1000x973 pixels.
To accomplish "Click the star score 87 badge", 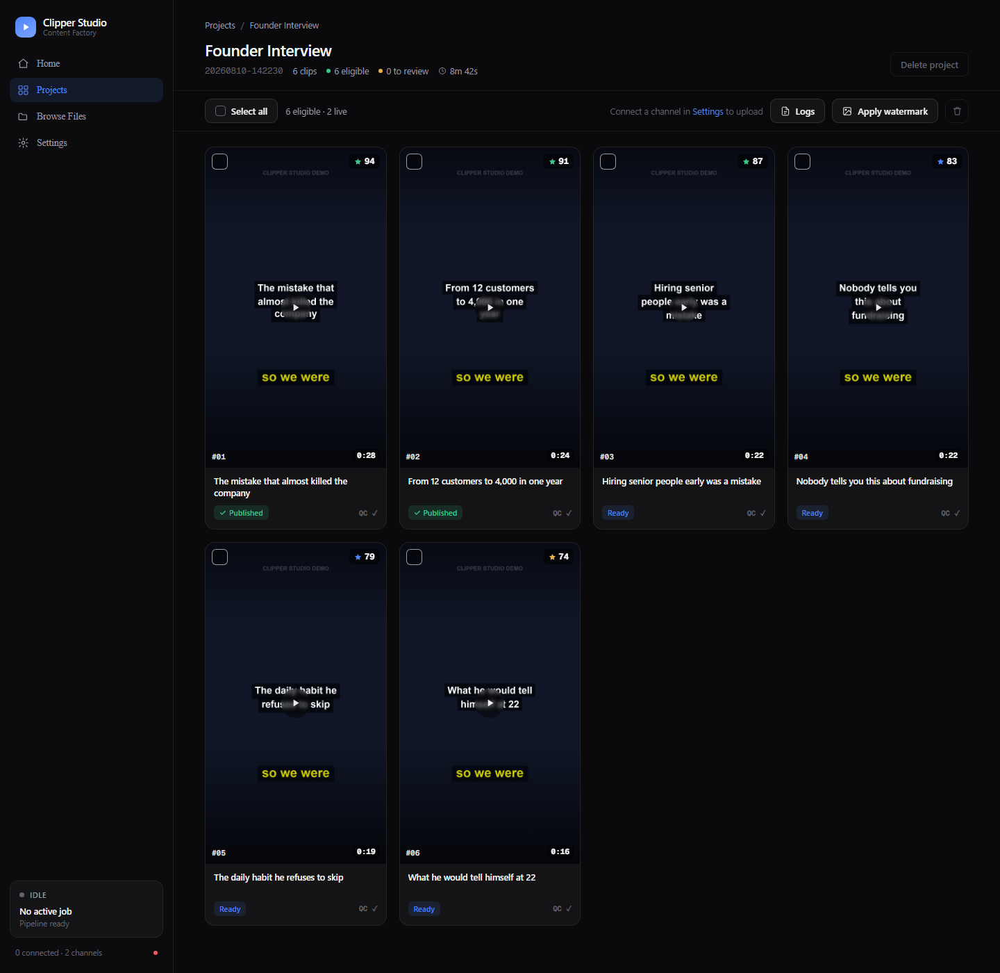I will point(753,161).
